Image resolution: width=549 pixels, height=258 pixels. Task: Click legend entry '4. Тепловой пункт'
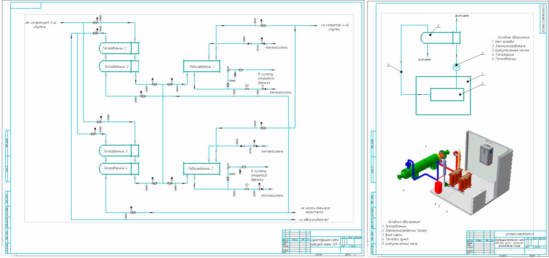tap(396, 239)
